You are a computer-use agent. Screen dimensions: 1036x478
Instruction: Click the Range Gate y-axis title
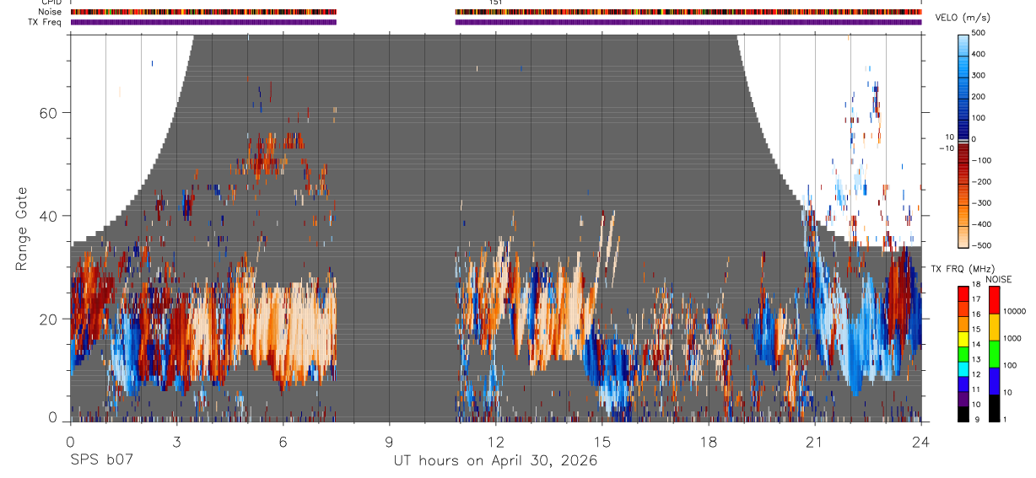tap(21, 228)
